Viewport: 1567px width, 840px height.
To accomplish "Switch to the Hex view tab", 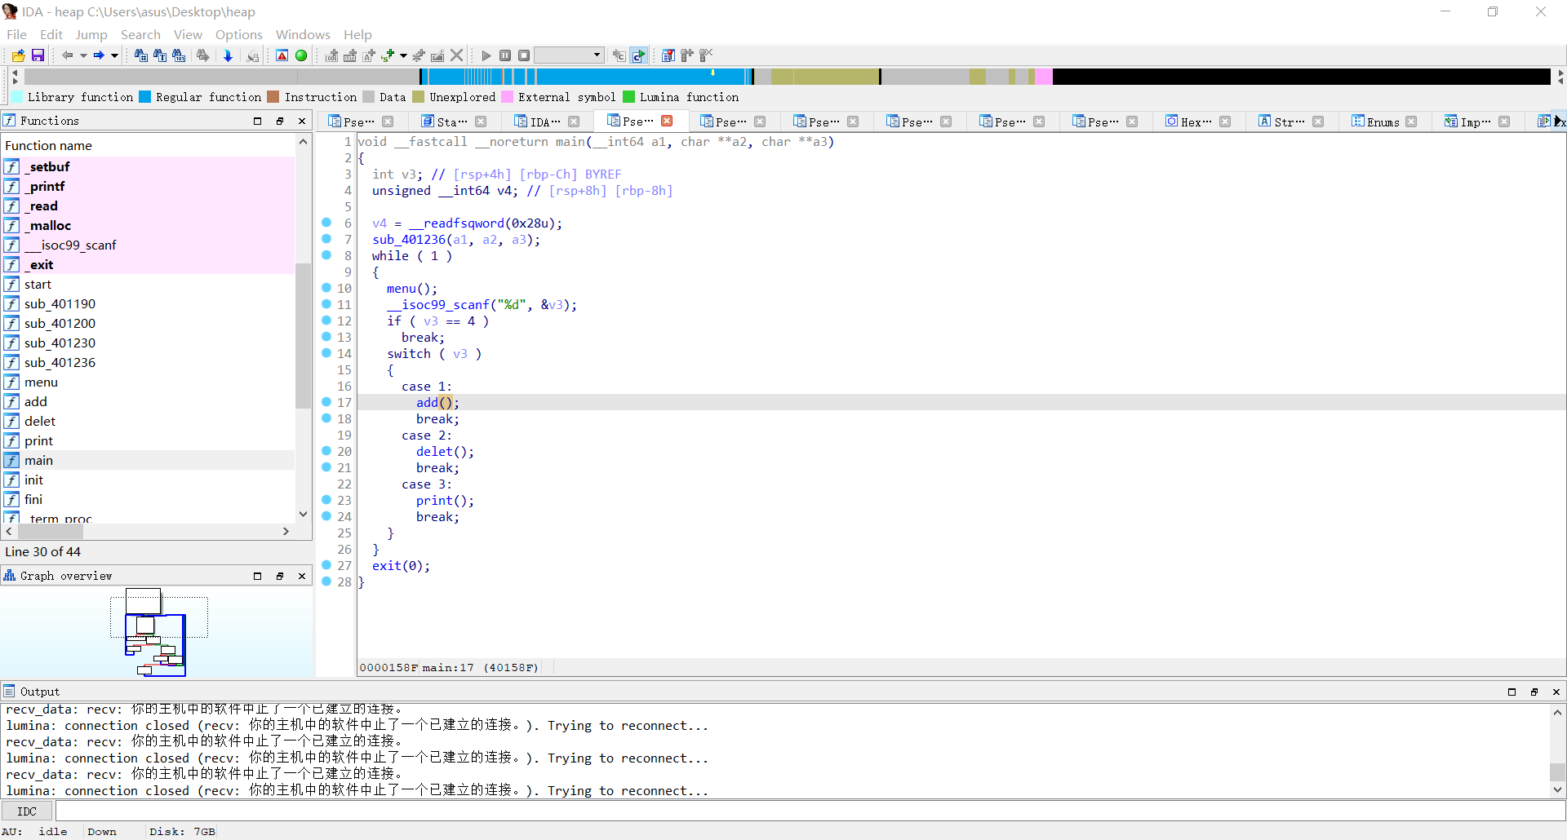I will pos(1196,122).
